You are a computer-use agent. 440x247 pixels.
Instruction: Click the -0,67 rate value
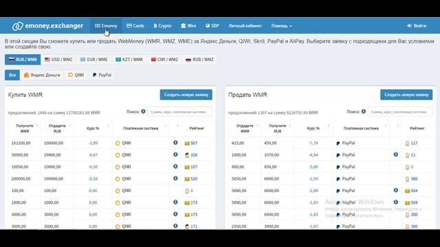point(93,155)
